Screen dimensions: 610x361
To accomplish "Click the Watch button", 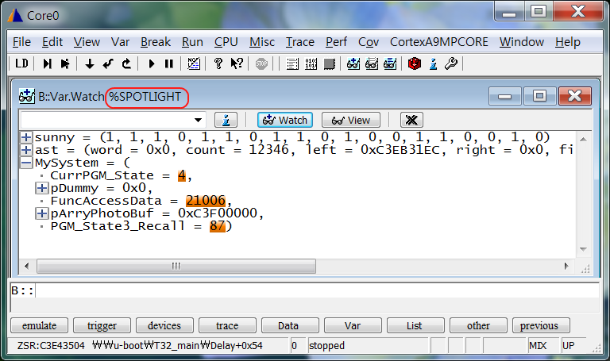I will pos(284,120).
